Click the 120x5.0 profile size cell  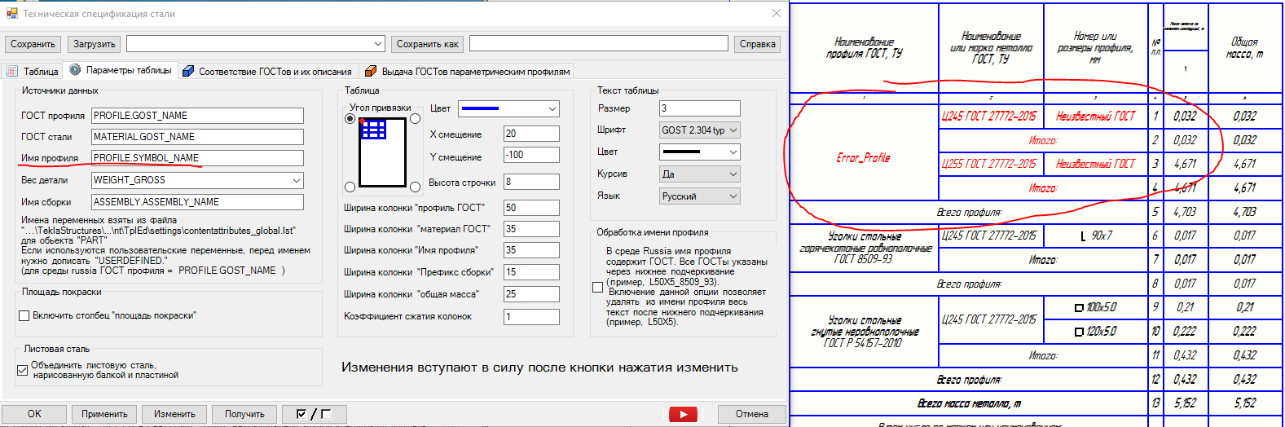pos(1095,332)
